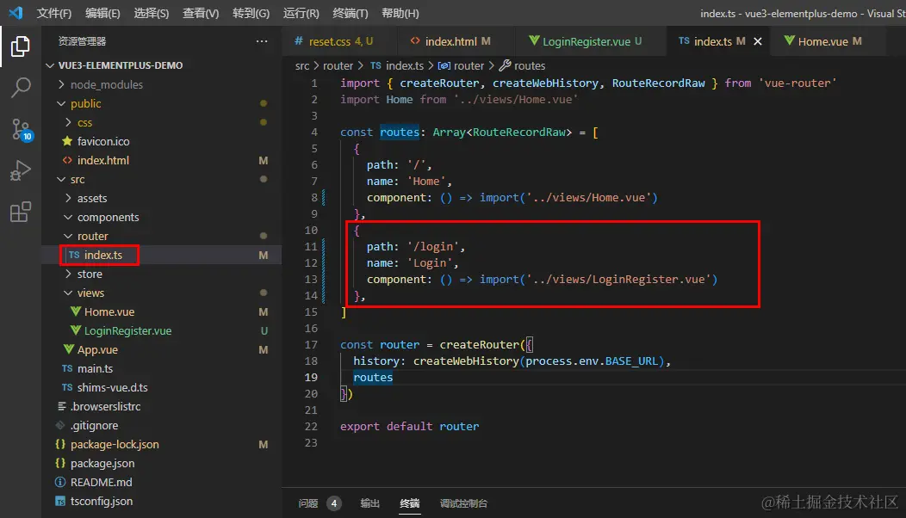Expand the node_modules folder

point(61,84)
